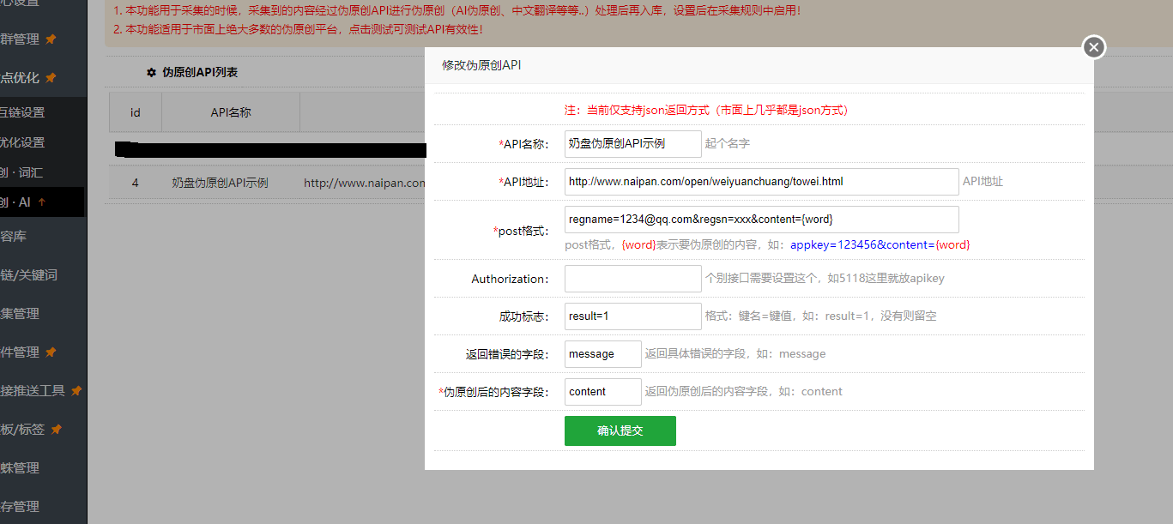Click pin icon next to 群管理
This screenshot has height=524, width=1173.
[x=51, y=39]
